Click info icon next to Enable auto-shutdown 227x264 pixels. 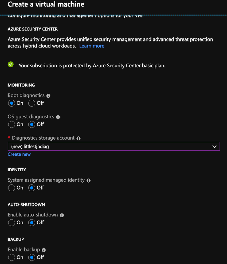click(62, 215)
